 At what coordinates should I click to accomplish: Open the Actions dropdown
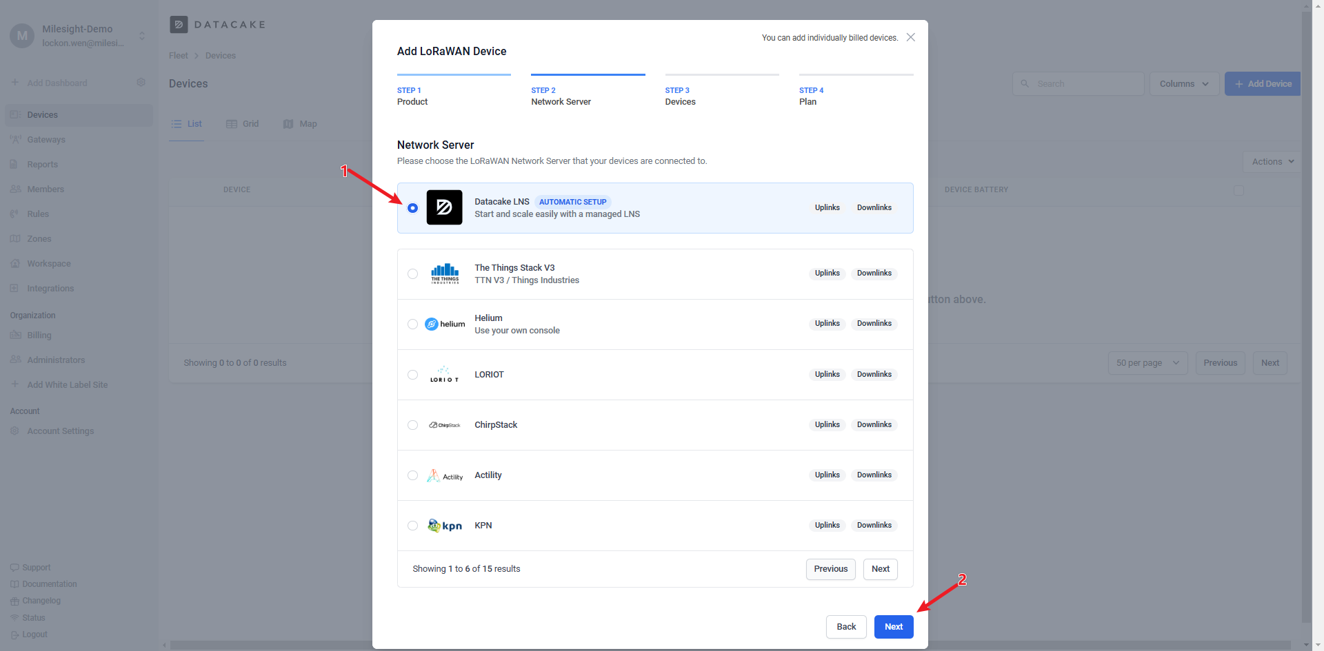[1272, 161]
